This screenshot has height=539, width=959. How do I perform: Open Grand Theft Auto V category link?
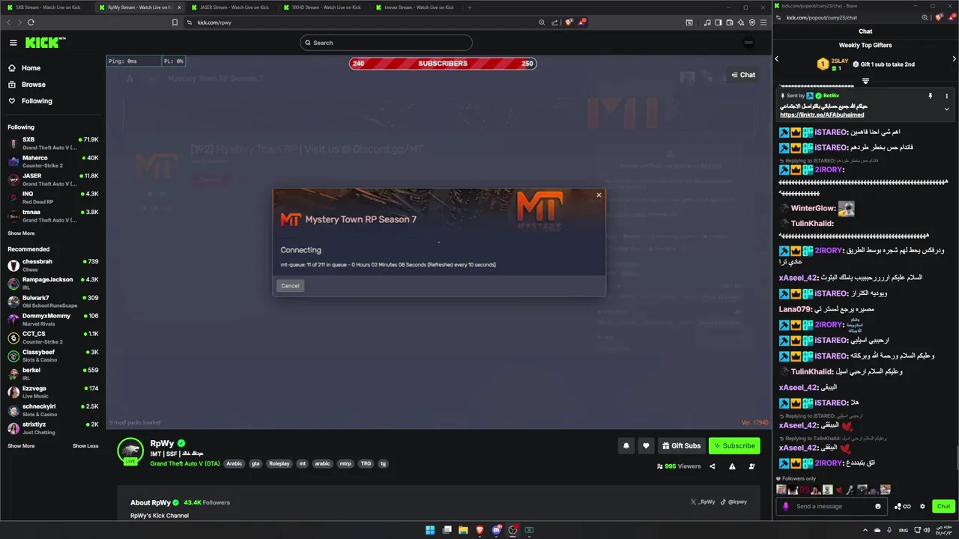click(184, 463)
